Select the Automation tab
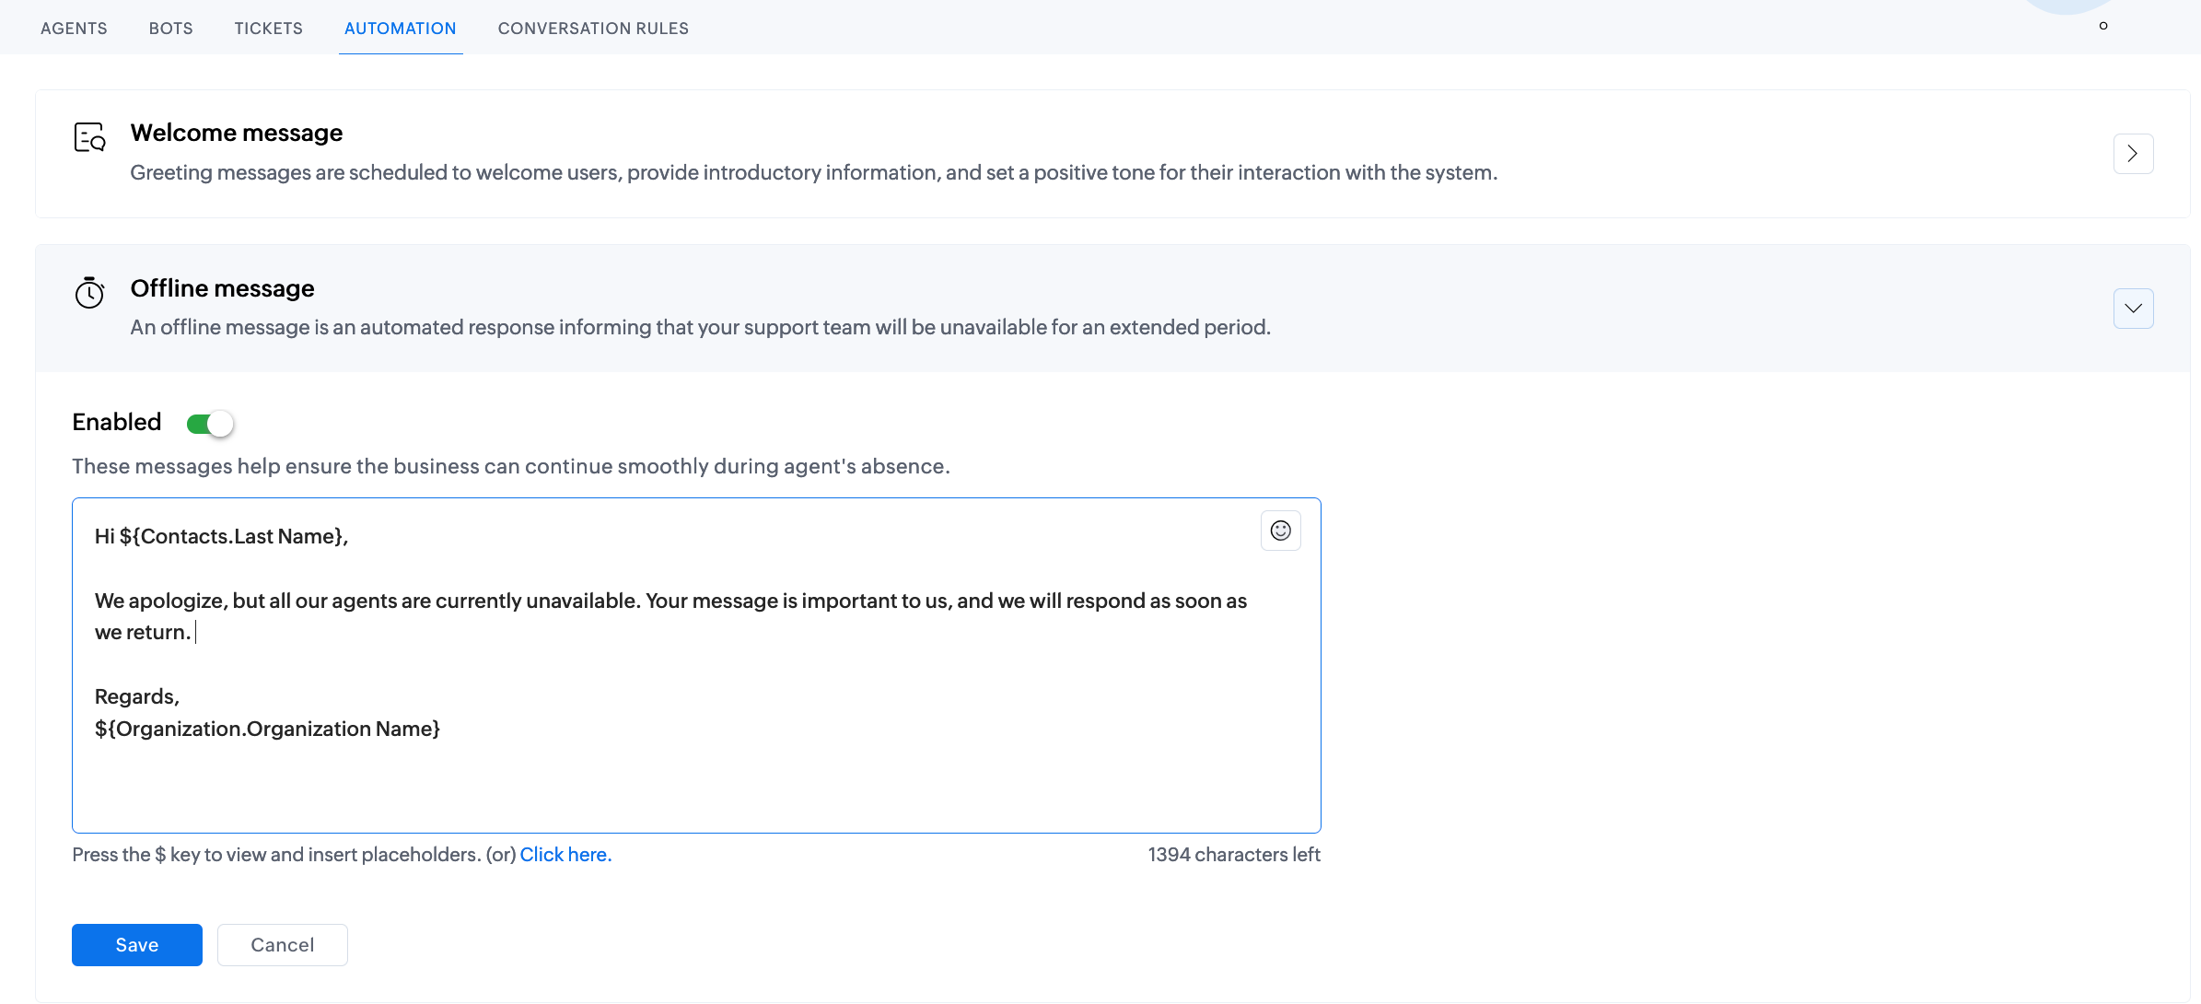 pos(400,29)
